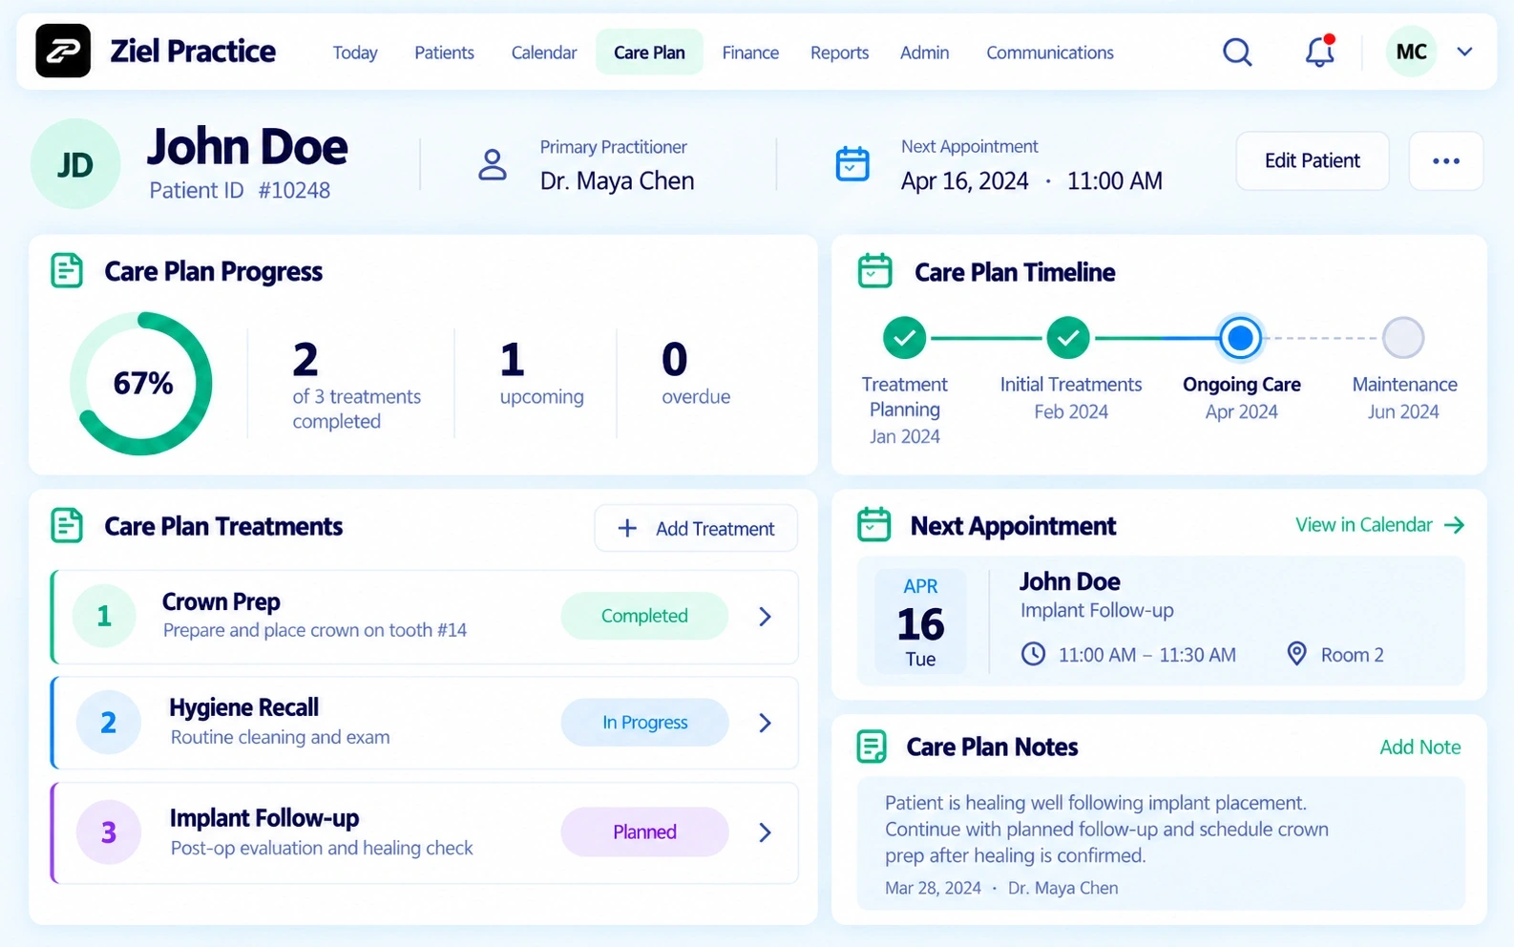Open notifications bell icon
The width and height of the screenshot is (1514, 947).
point(1320,52)
